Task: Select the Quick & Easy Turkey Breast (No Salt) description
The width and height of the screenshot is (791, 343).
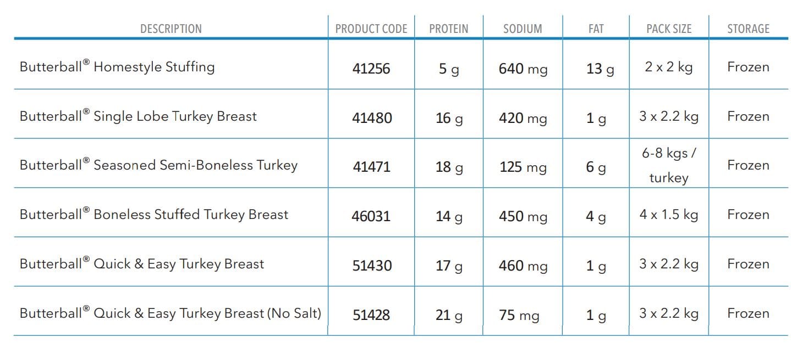Action: pos(171,313)
